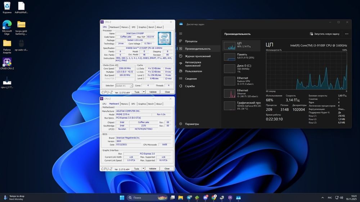Screen dimensions: 360x202
Task: Switch to Graphics tab in lower CPU-Z
Action: [x=142, y=104]
